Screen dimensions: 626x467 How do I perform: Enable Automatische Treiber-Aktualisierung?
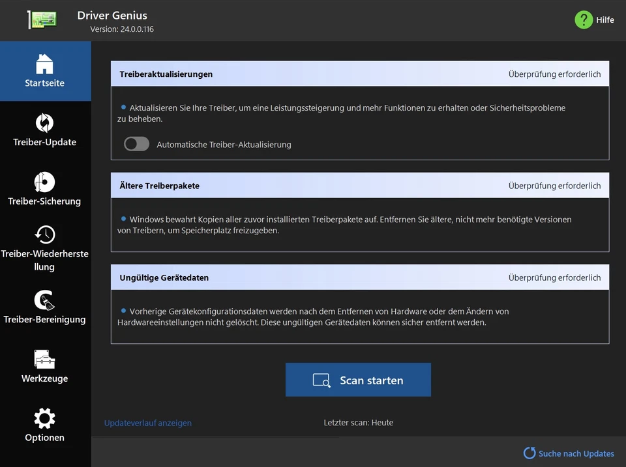136,143
